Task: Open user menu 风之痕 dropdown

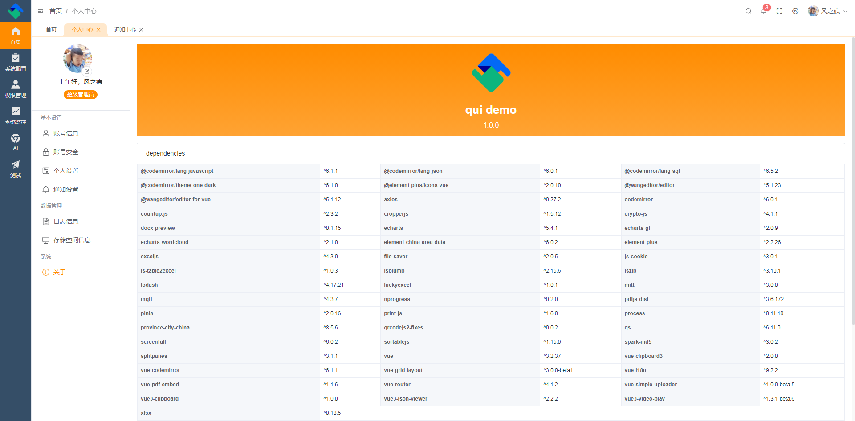Action: point(828,11)
